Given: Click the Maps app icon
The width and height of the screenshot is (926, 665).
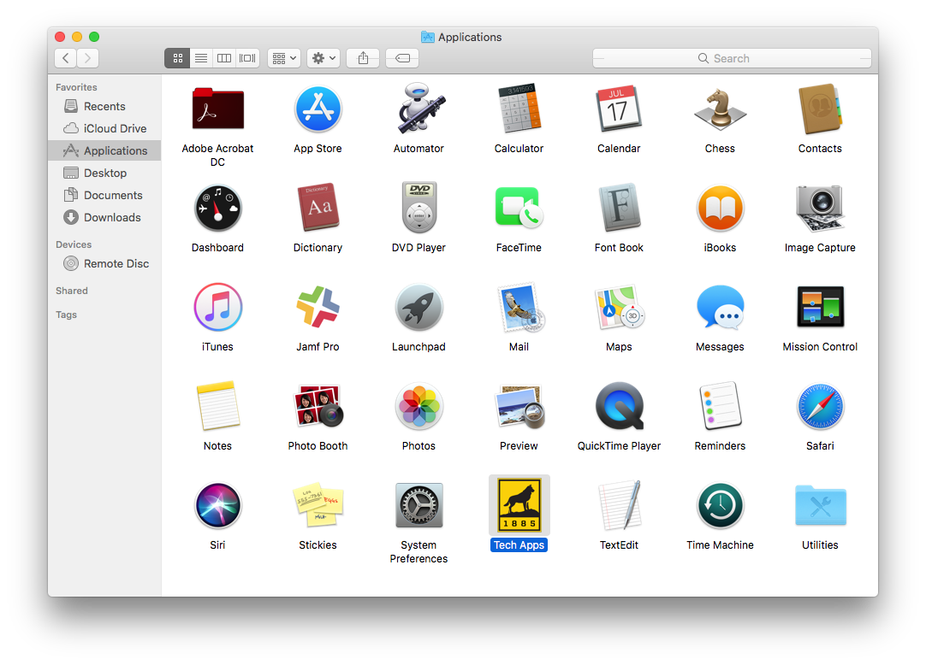Looking at the screenshot, I should (x=620, y=308).
